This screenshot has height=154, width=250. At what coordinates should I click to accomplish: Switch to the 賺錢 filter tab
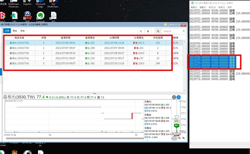point(15,31)
